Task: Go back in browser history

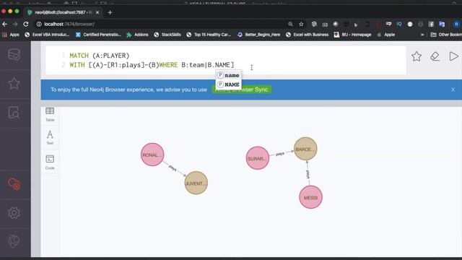Action: coord(5,24)
